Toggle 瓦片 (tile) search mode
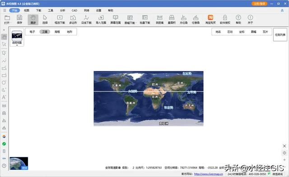The image size is (289, 177). [265, 32]
